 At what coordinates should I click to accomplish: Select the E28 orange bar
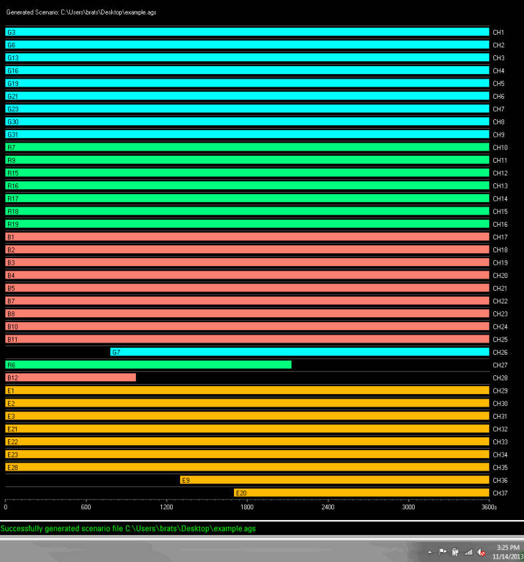(247, 467)
